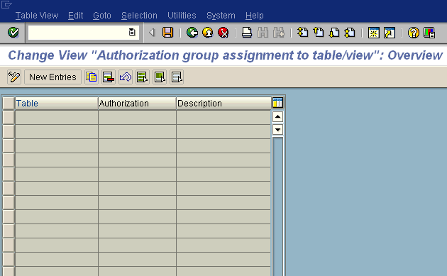Image resolution: width=447 pixels, height=276 pixels.
Task: Click the first row Authorization cell
Action: pyautogui.click(x=137, y=118)
